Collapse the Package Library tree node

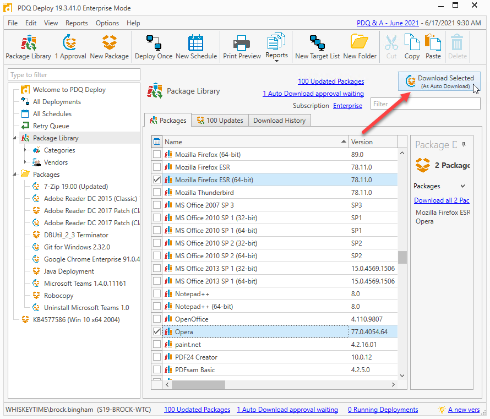pos(15,138)
